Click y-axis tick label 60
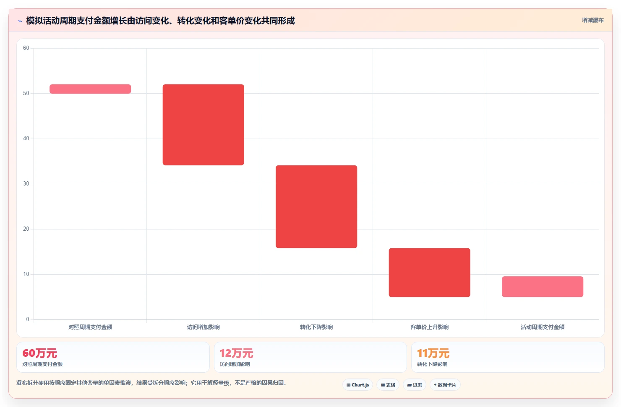This screenshot has width=621, height=407. tap(26, 48)
